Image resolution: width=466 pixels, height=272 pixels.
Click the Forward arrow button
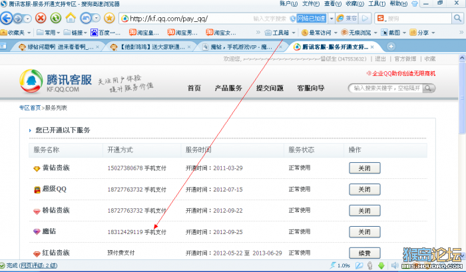[x=18, y=19]
